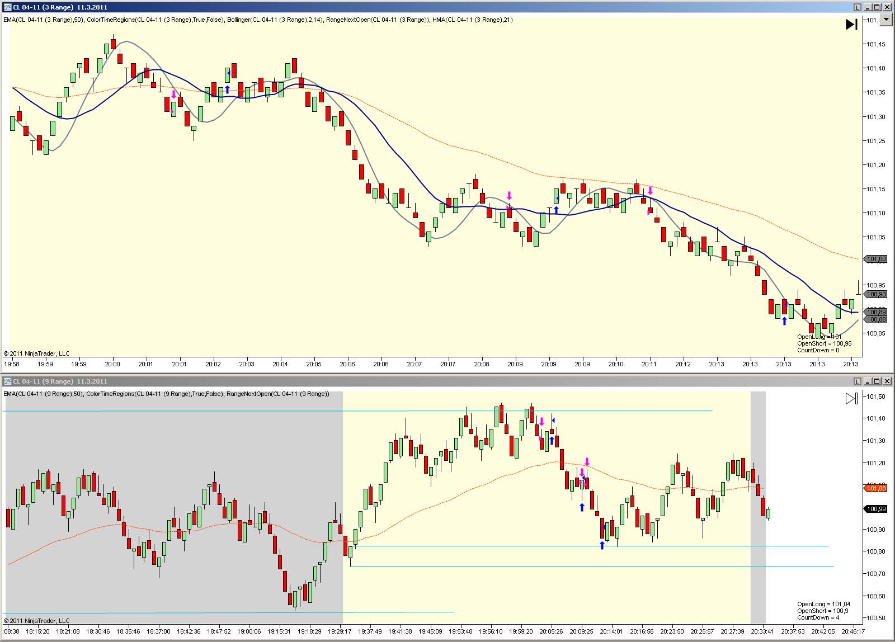Select 'CountDown = 4' text in 9 Range chart
This screenshot has width=895, height=642.
pos(818,617)
